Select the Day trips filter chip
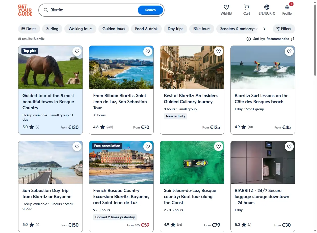The height and width of the screenshot is (233, 317). coord(175,29)
